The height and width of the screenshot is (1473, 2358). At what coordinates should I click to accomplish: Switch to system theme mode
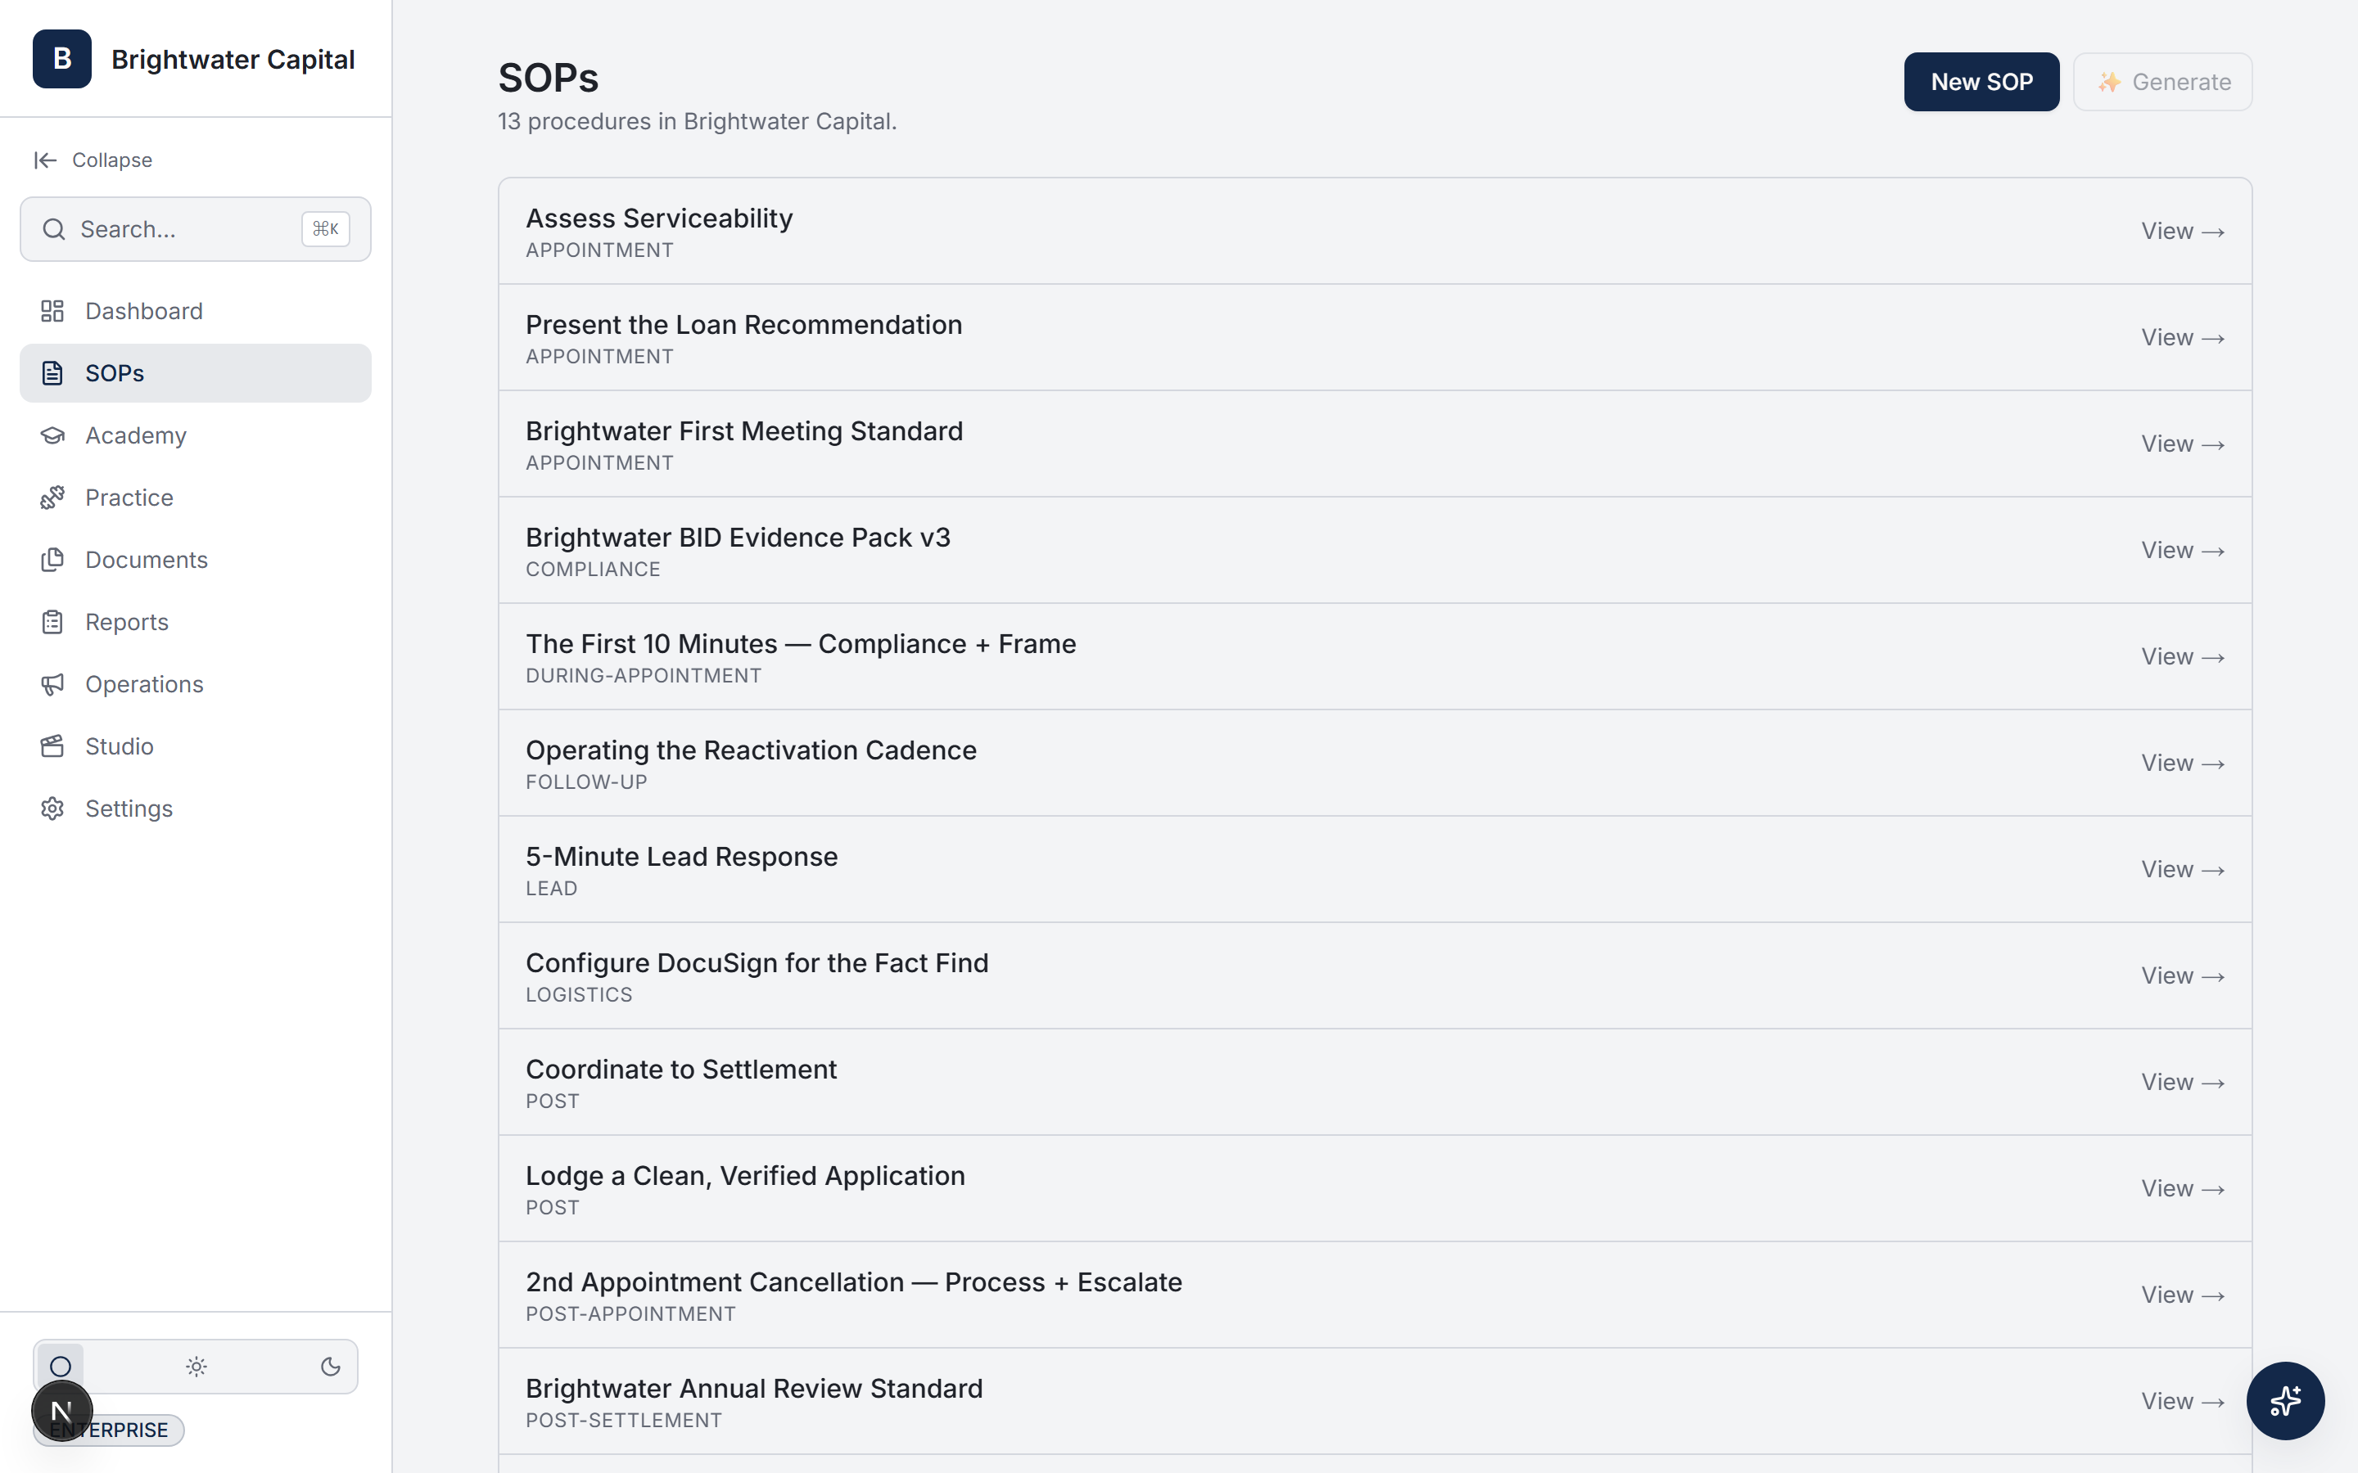(x=61, y=1367)
